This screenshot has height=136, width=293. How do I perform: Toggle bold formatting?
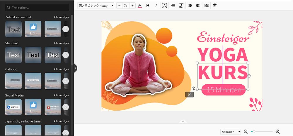click(148, 6)
